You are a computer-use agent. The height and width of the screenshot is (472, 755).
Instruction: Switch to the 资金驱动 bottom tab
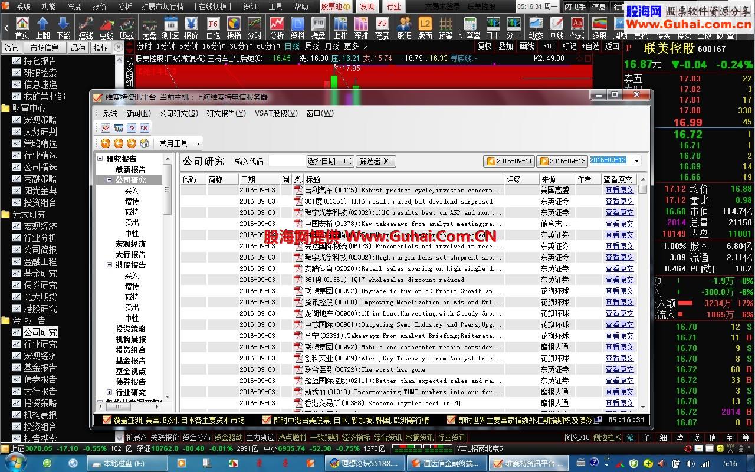(x=228, y=437)
